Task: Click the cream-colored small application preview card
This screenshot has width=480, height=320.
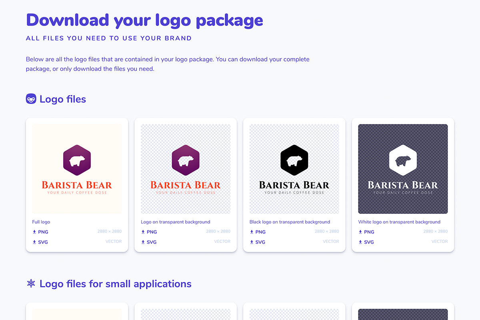Action: tap(76, 314)
